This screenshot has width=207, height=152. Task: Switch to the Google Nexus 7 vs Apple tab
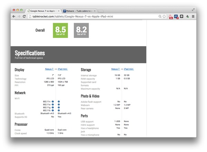(x=42, y=11)
